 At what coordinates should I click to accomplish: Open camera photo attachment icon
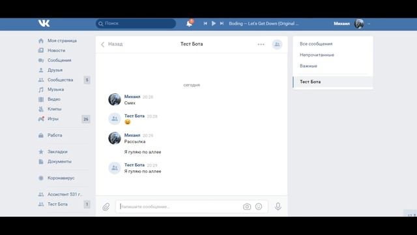pos(247,206)
